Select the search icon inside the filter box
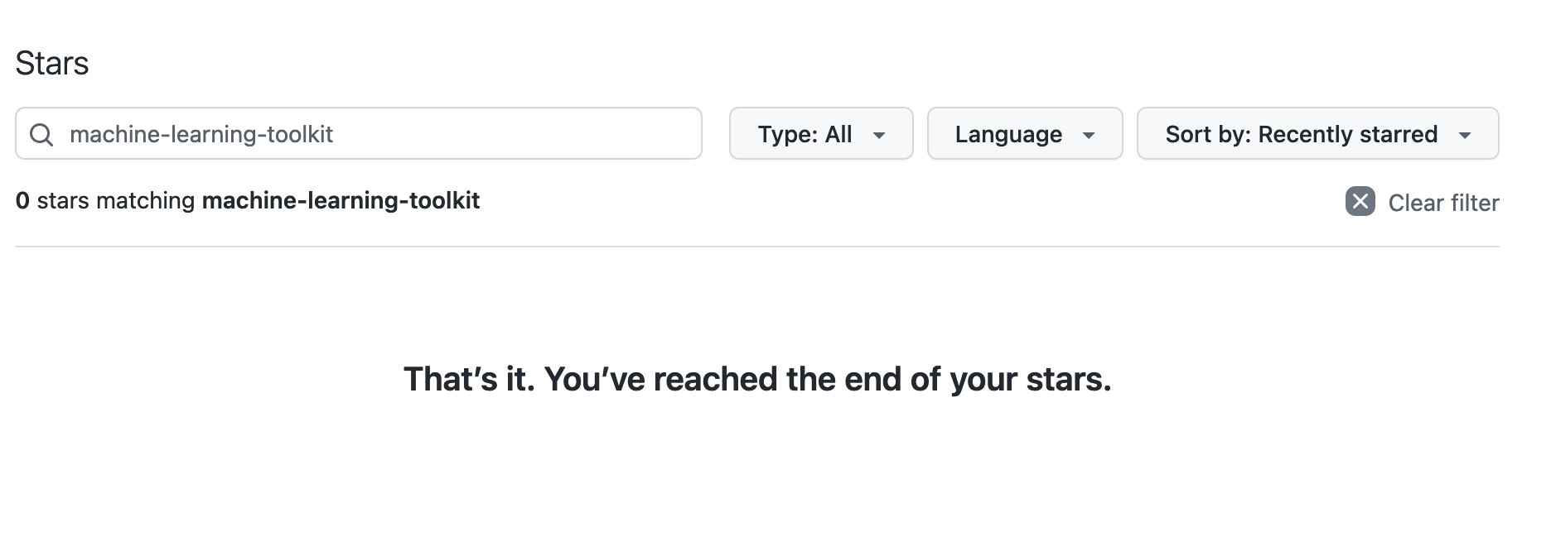Screen dimensions: 1556x551 pyautogui.click(x=42, y=133)
